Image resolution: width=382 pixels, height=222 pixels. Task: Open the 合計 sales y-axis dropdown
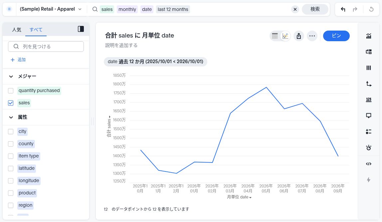click(x=109, y=126)
